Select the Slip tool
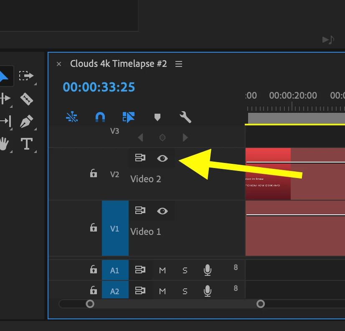345x331 pixels. [5, 121]
